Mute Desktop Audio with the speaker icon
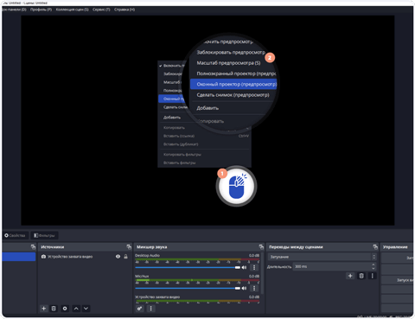The image size is (415, 319). tap(244, 267)
